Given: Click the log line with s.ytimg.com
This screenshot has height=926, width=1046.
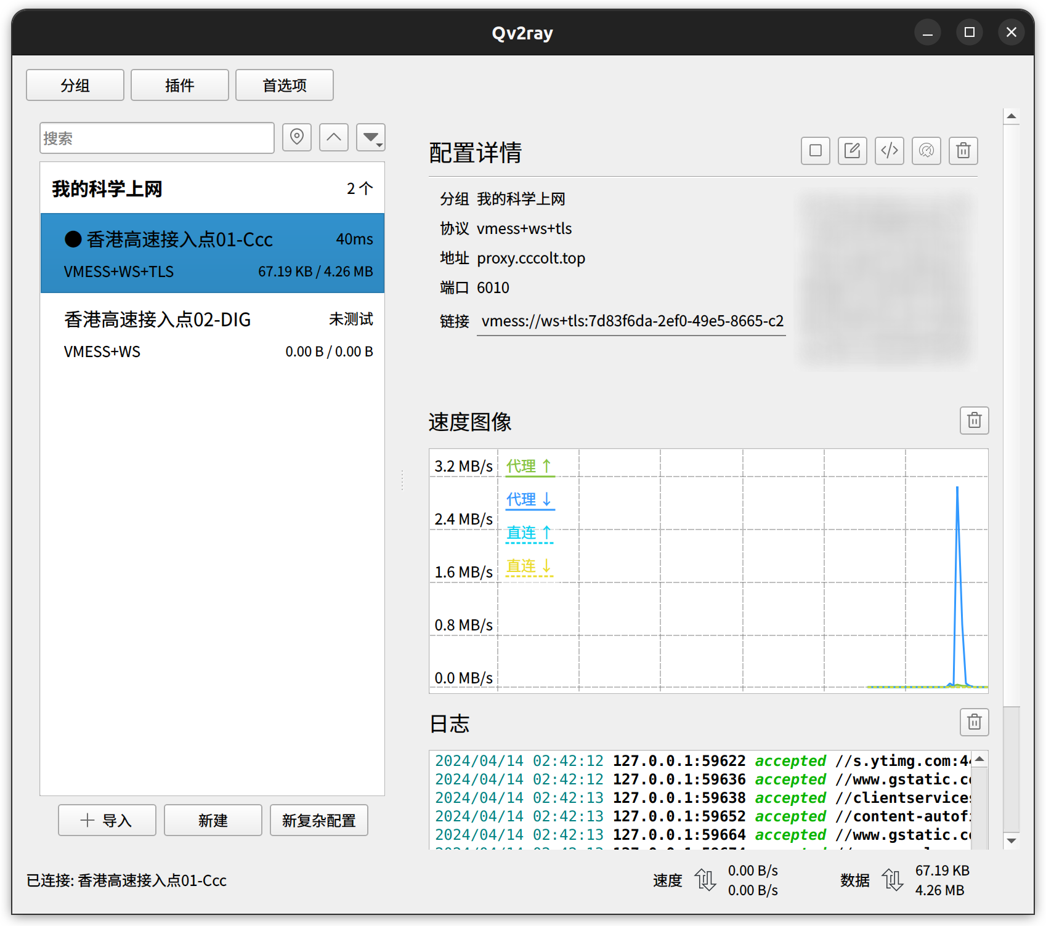Looking at the screenshot, I should 703,761.
